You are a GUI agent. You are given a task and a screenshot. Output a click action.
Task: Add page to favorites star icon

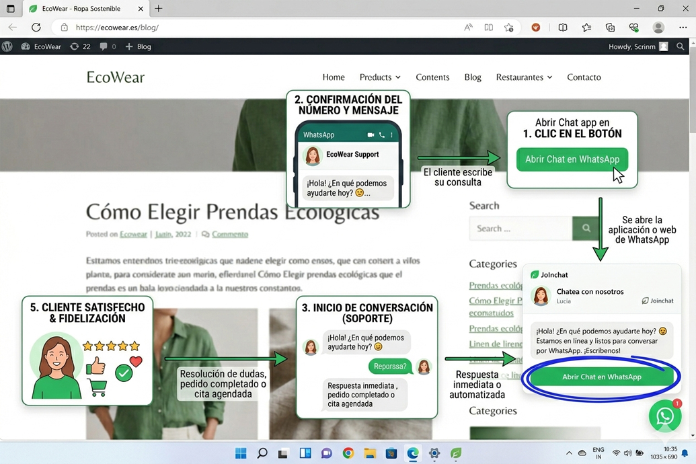508,28
